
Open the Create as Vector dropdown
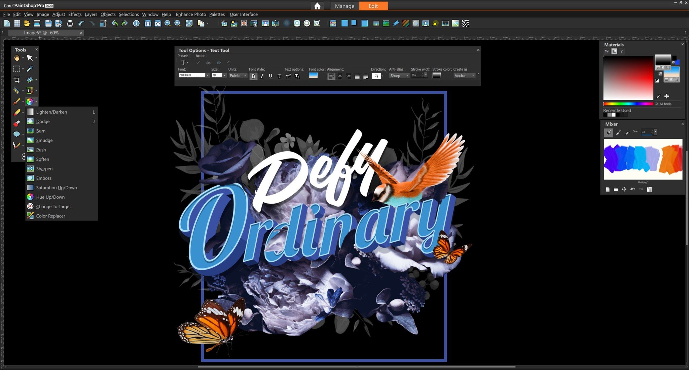tap(464, 76)
